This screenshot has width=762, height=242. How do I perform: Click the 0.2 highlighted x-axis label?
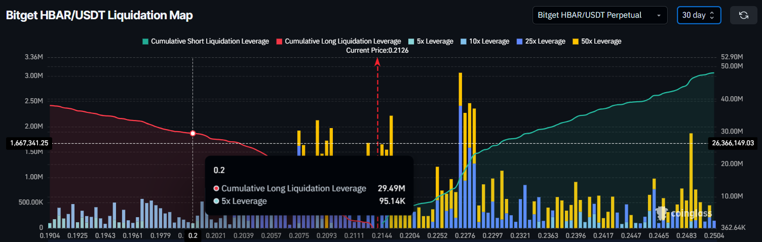193,236
